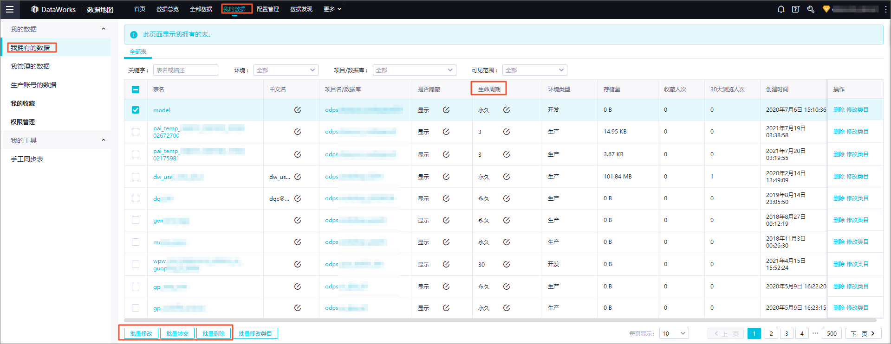Screen dimensions: 891x344
Task: Open the model table link
Action: [x=162, y=110]
